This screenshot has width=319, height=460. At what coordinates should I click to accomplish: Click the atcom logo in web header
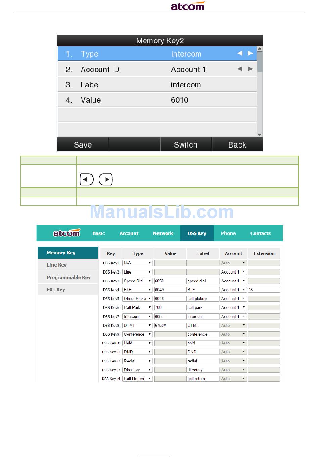pos(66,233)
